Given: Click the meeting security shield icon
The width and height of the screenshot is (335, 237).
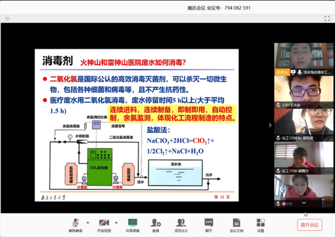Looking at the screenshot, I should pos(7,19).
